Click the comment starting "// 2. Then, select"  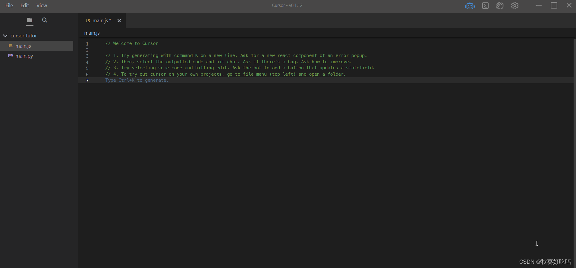(228, 62)
